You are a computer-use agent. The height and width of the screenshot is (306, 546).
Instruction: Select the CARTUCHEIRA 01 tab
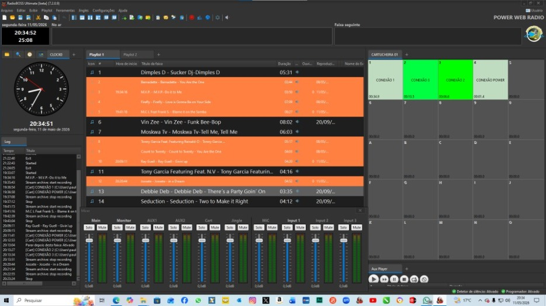pyautogui.click(x=385, y=55)
